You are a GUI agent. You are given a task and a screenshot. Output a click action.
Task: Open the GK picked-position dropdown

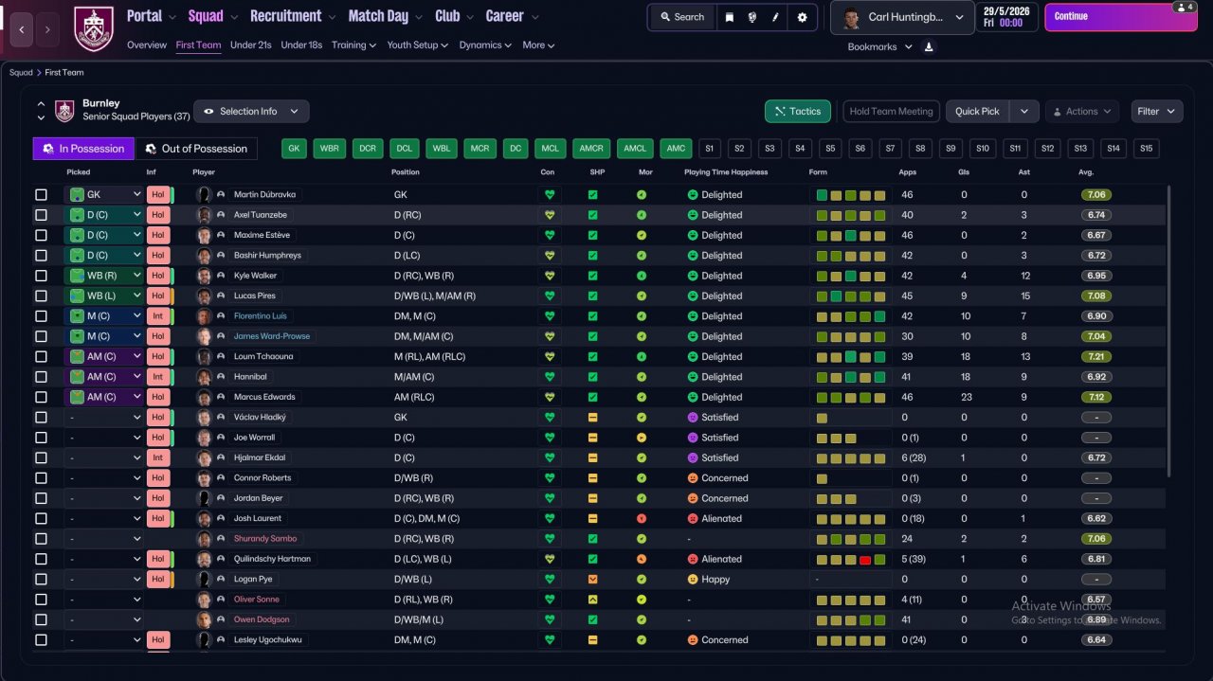(x=103, y=195)
